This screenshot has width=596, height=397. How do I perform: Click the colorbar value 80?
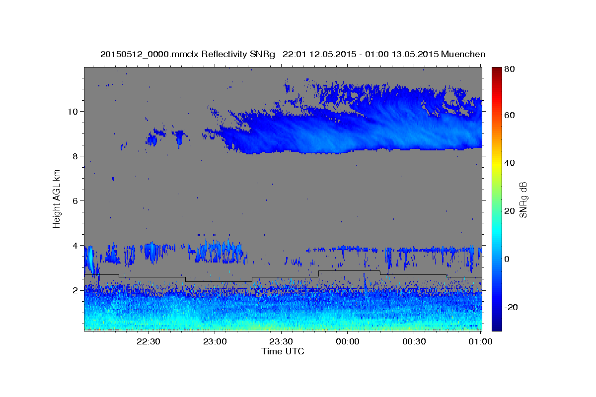pos(509,69)
